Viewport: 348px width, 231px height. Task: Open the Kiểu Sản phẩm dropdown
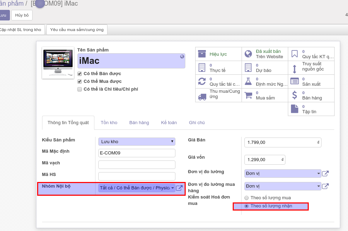tap(137, 142)
